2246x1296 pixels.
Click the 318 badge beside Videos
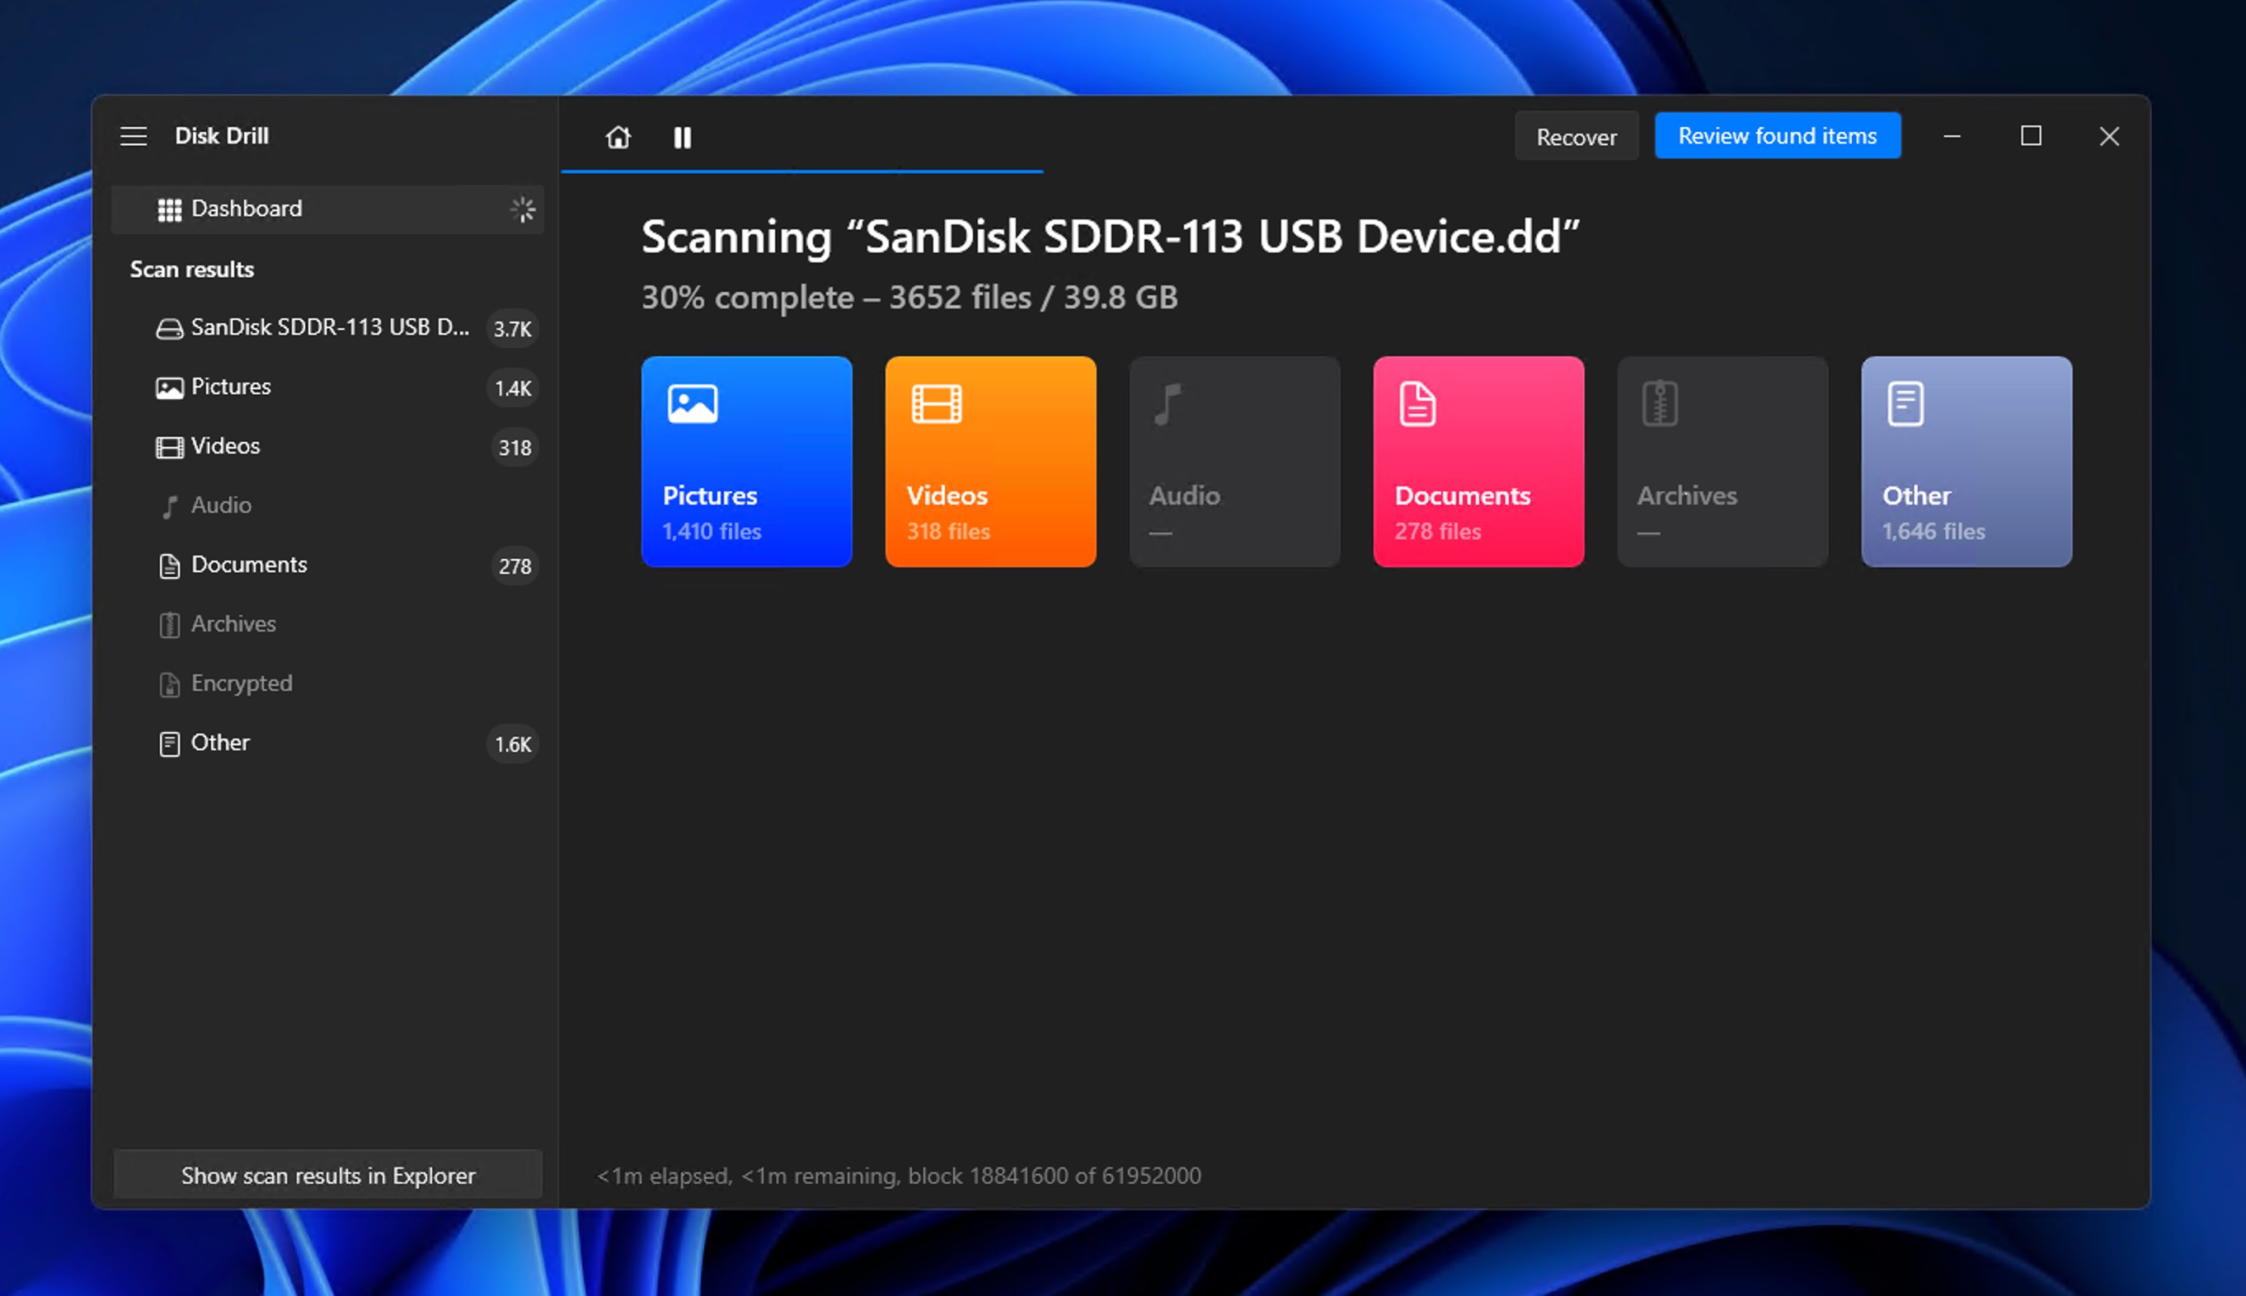[x=515, y=448]
